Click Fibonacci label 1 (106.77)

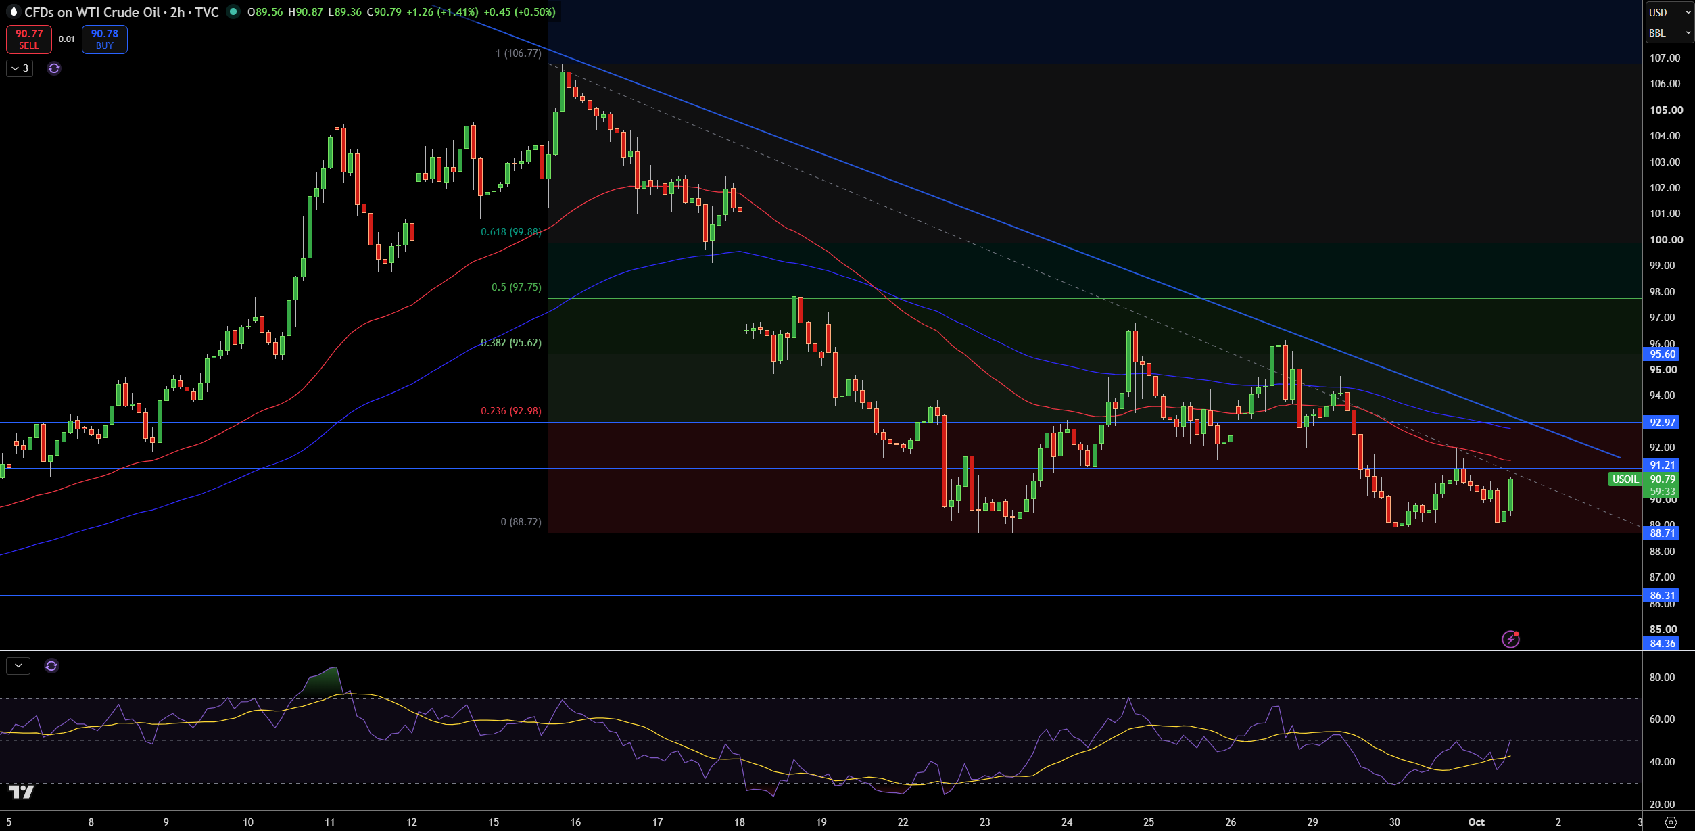[519, 53]
